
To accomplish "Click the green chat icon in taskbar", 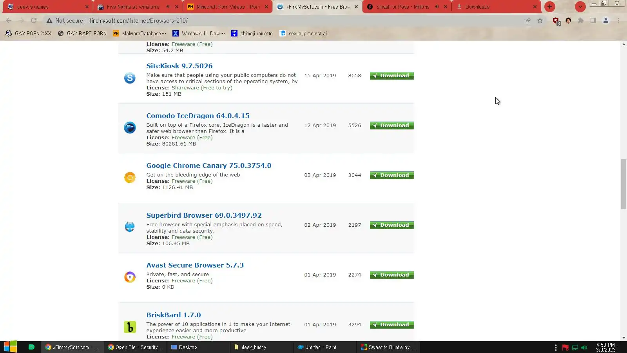I will pyautogui.click(x=32, y=347).
